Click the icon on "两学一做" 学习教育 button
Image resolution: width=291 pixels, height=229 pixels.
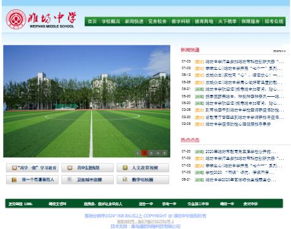click(14, 168)
